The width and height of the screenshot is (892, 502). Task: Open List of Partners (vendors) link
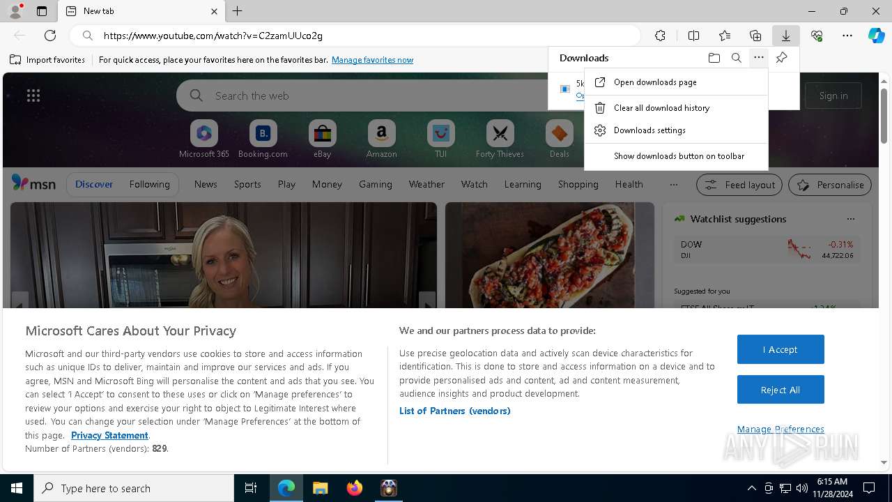(454, 411)
